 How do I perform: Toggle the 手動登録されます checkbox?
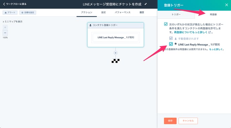[171, 38]
